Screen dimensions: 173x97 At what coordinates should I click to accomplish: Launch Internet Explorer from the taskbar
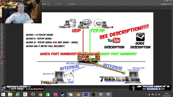[18, 95]
